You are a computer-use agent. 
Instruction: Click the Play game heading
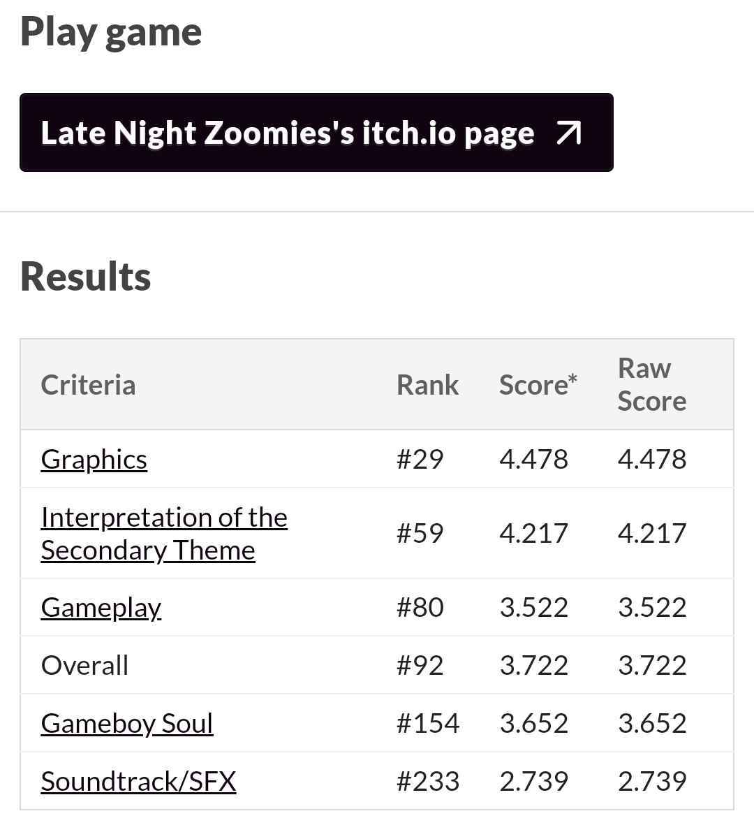(x=111, y=32)
